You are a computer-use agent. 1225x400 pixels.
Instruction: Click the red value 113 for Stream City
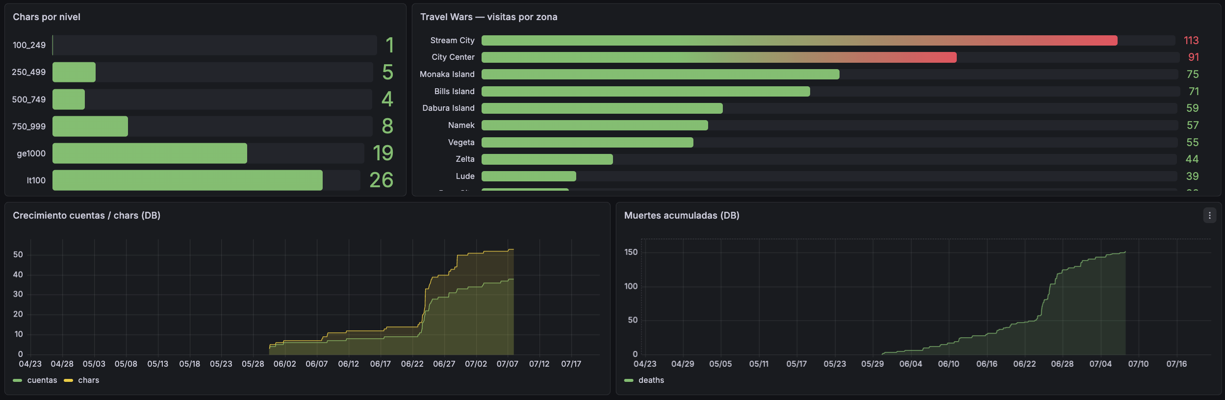click(x=1191, y=40)
